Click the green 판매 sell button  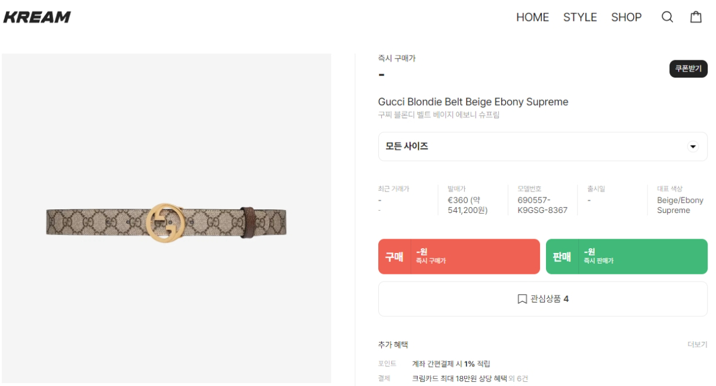[x=626, y=257]
